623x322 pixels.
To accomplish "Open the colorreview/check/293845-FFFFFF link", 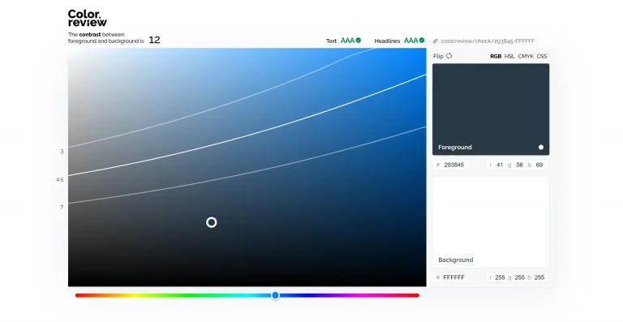I will point(488,41).
